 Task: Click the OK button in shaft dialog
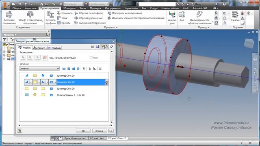(83, 131)
